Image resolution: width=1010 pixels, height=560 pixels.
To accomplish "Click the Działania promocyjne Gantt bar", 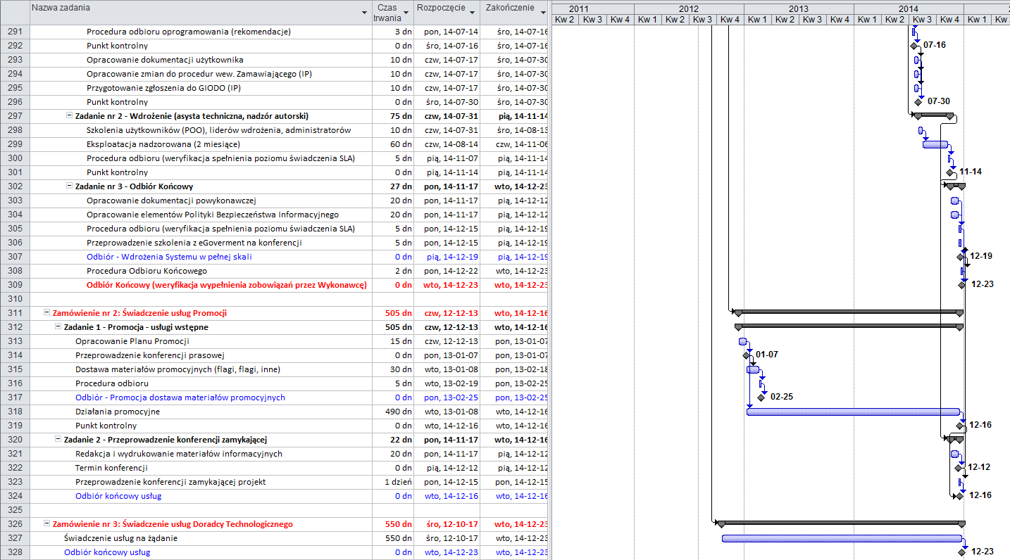I will [854, 412].
